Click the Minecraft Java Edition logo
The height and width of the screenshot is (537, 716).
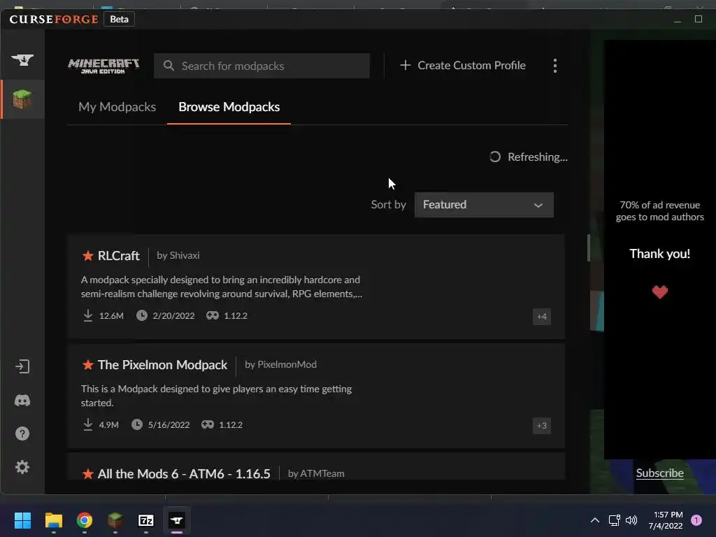[x=103, y=66]
